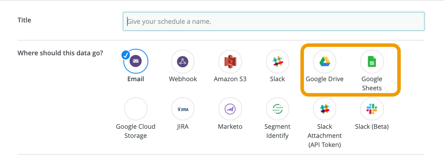The image size is (445, 155).
Task: Click the "Webhook" text label
Action: click(183, 79)
